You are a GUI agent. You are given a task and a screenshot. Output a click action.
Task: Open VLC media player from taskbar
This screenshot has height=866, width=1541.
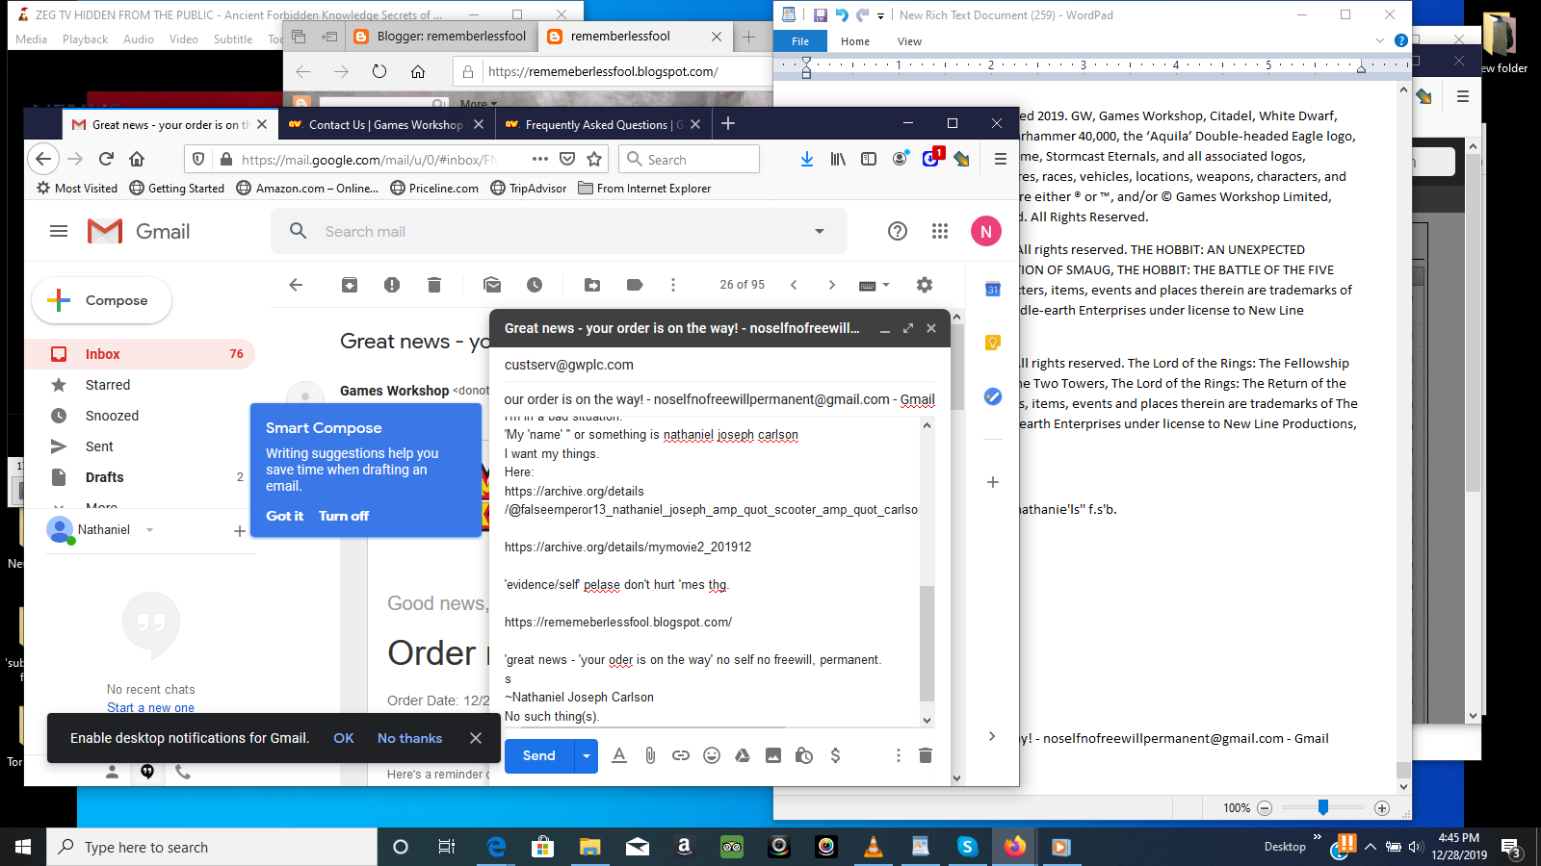(x=874, y=847)
